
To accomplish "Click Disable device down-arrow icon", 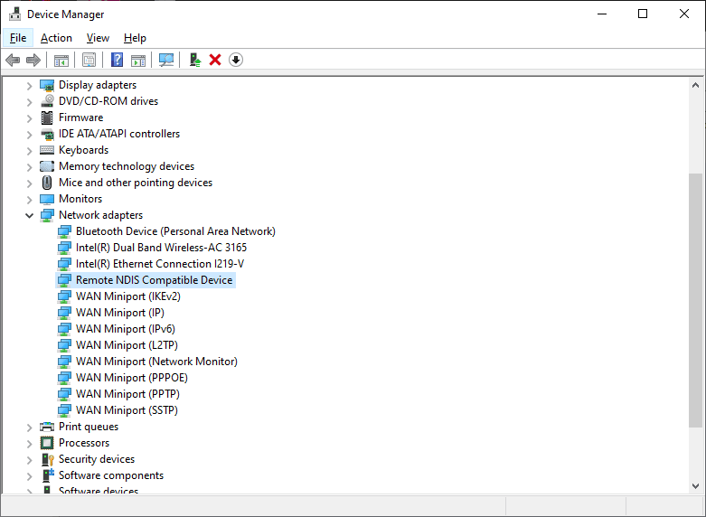I will [x=236, y=60].
